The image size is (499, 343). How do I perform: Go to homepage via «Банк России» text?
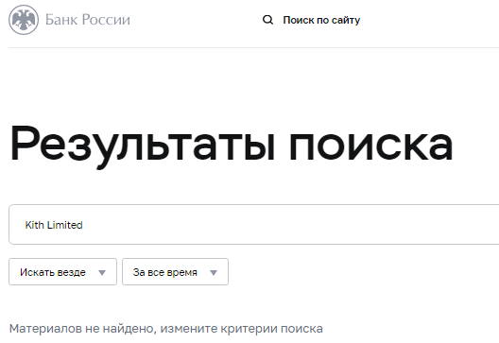pos(88,20)
